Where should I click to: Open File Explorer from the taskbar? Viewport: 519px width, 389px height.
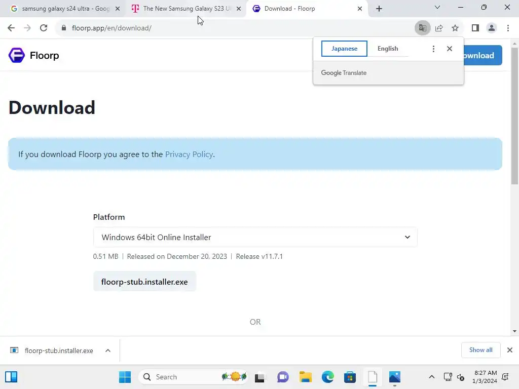click(x=306, y=377)
